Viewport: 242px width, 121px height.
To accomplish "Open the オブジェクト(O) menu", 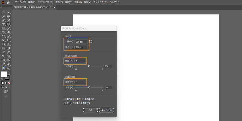I will (x=45, y=2).
